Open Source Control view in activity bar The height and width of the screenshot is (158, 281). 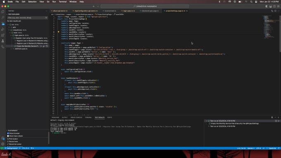click(x=3, y=24)
